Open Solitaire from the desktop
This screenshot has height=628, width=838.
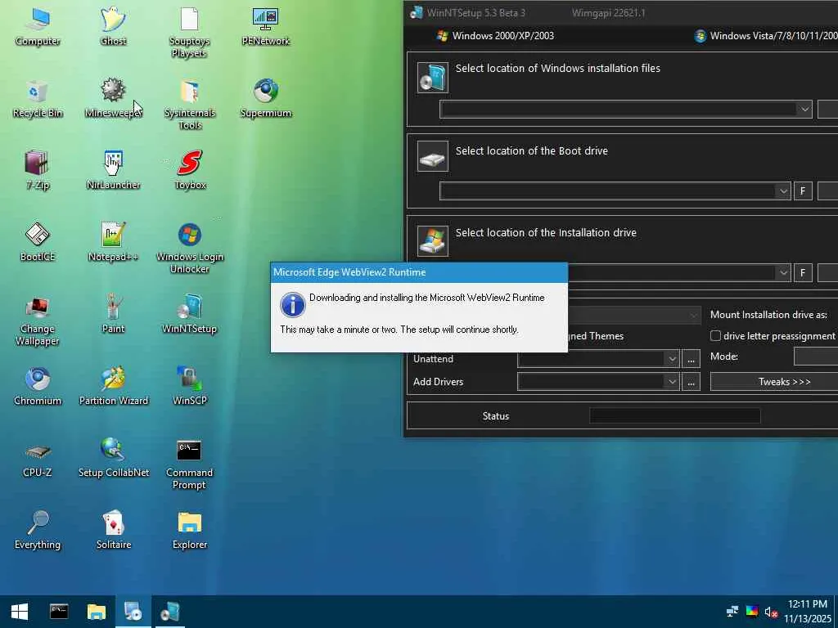(x=113, y=530)
